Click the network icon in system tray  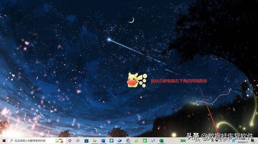click(221, 141)
